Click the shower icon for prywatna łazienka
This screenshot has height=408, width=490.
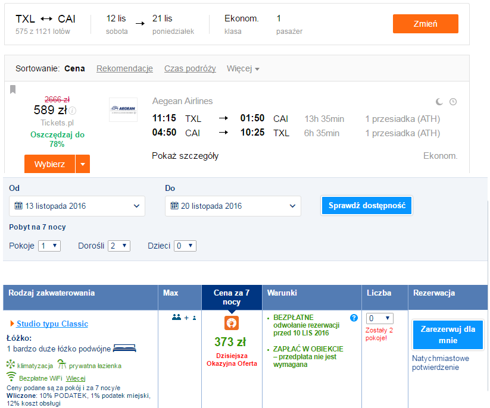(62, 364)
